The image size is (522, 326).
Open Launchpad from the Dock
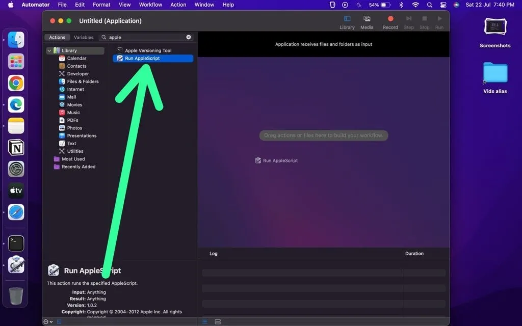point(16,62)
